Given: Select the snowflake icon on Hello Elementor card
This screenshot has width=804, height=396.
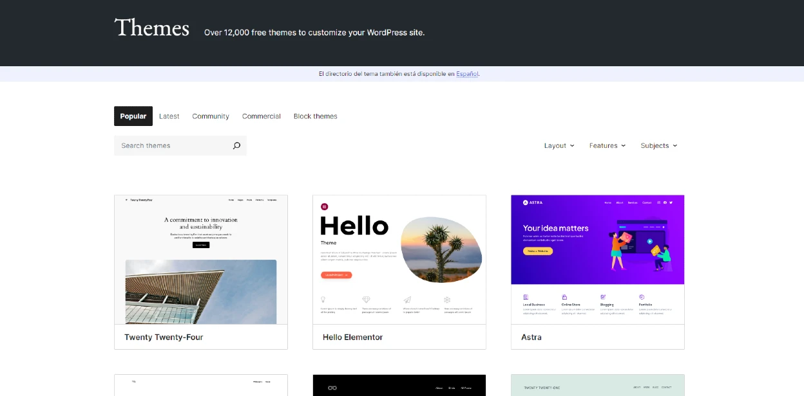Looking at the screenshot, I should click(446, 299).
